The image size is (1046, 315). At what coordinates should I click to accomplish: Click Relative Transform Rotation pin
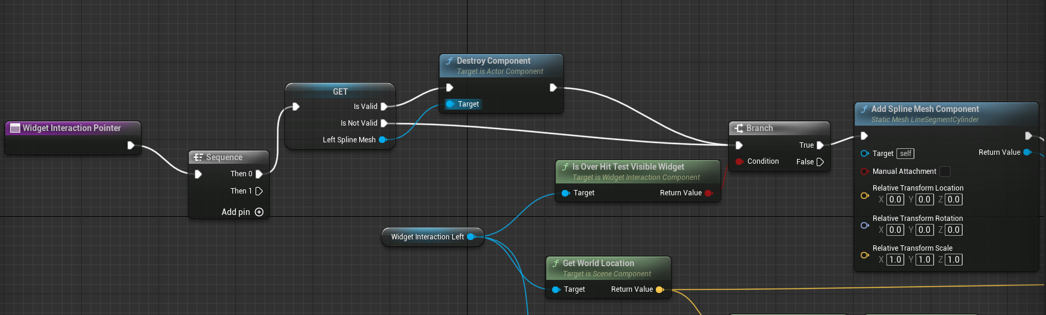tap(864, 225)
